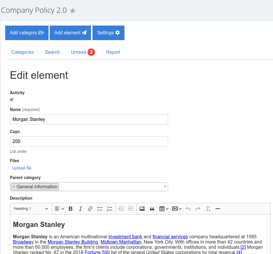Clear text formatting with the Tx icon
Viewport: 273px width, 254px height.
tap(208, 209)
